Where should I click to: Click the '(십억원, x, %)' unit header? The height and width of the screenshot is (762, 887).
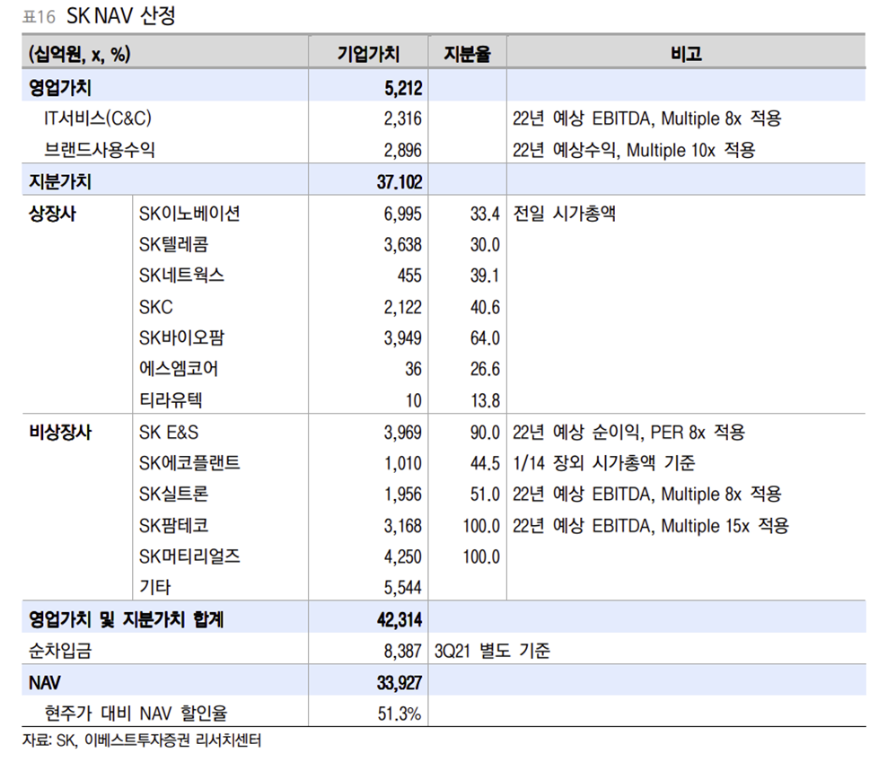click(80, 55)
